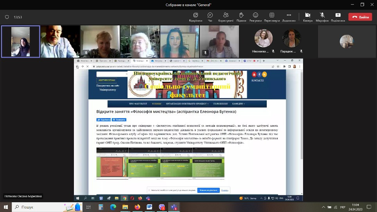The height and width of the screenshot is (212, 377).
Task: Open the Calculator from the Windows taskbar
Action: [x=101, y=207]
